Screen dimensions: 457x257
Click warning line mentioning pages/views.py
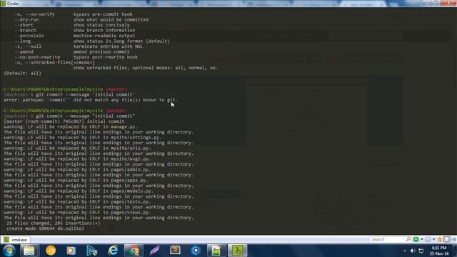coord(77,213)
